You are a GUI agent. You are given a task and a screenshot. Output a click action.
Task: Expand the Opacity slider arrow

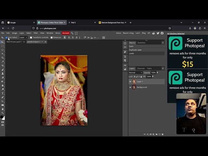(x=157, y=72)
